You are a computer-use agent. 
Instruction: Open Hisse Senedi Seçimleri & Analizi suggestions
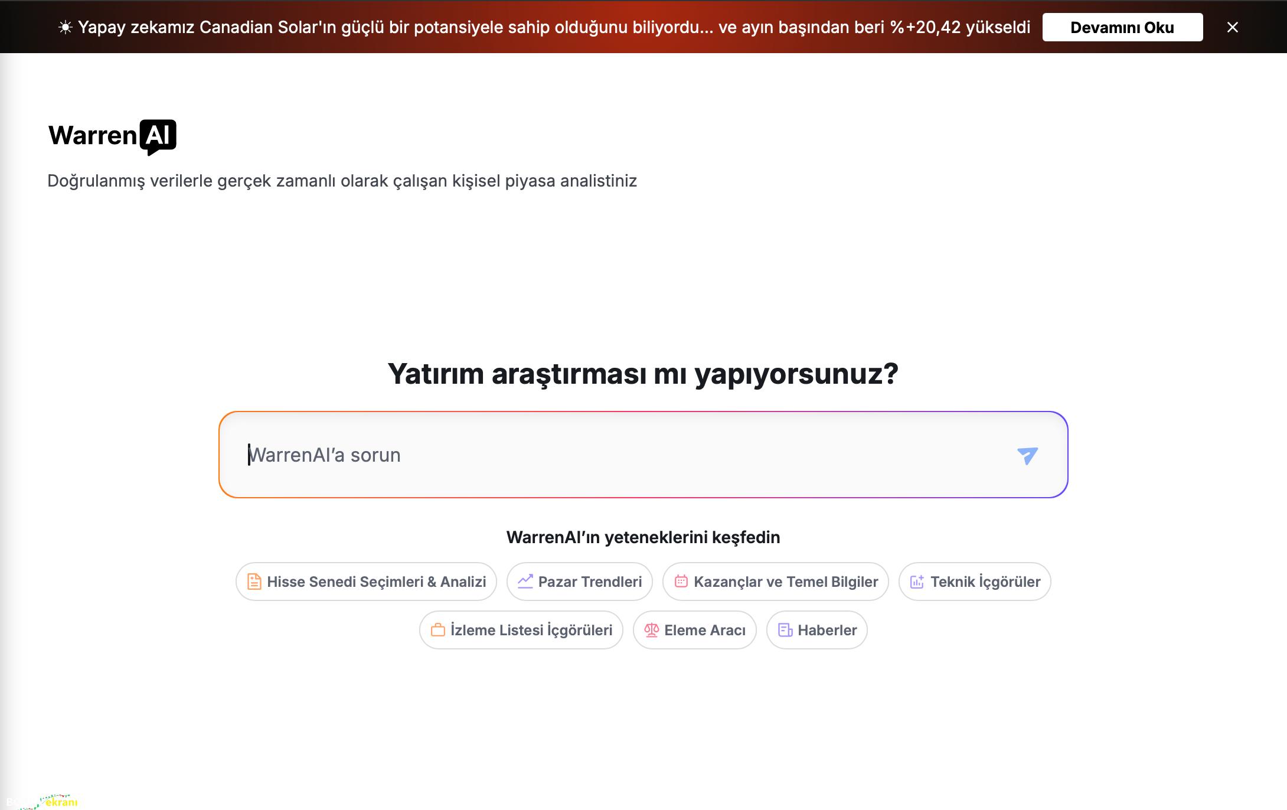tap(376, 582)
